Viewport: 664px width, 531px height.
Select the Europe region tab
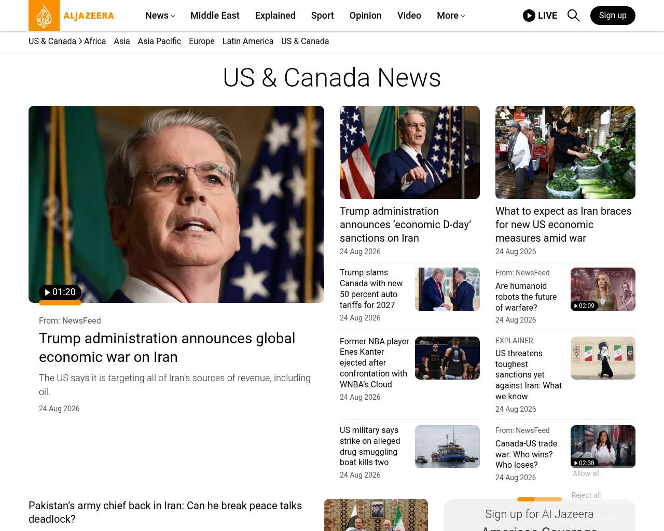click(202, 41)
